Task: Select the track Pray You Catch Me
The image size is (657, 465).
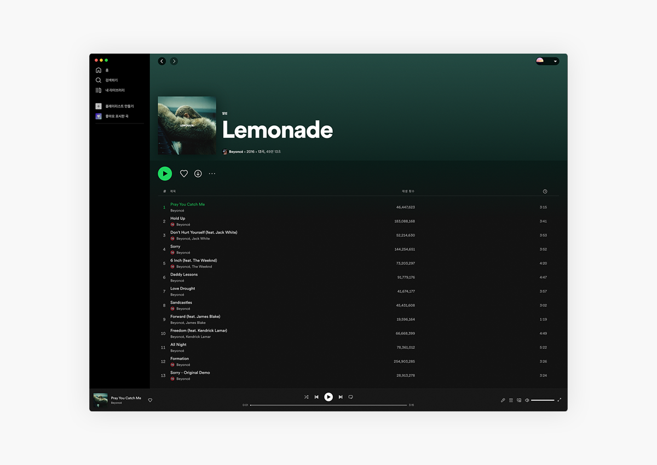Action: click(x=187, y=204)
